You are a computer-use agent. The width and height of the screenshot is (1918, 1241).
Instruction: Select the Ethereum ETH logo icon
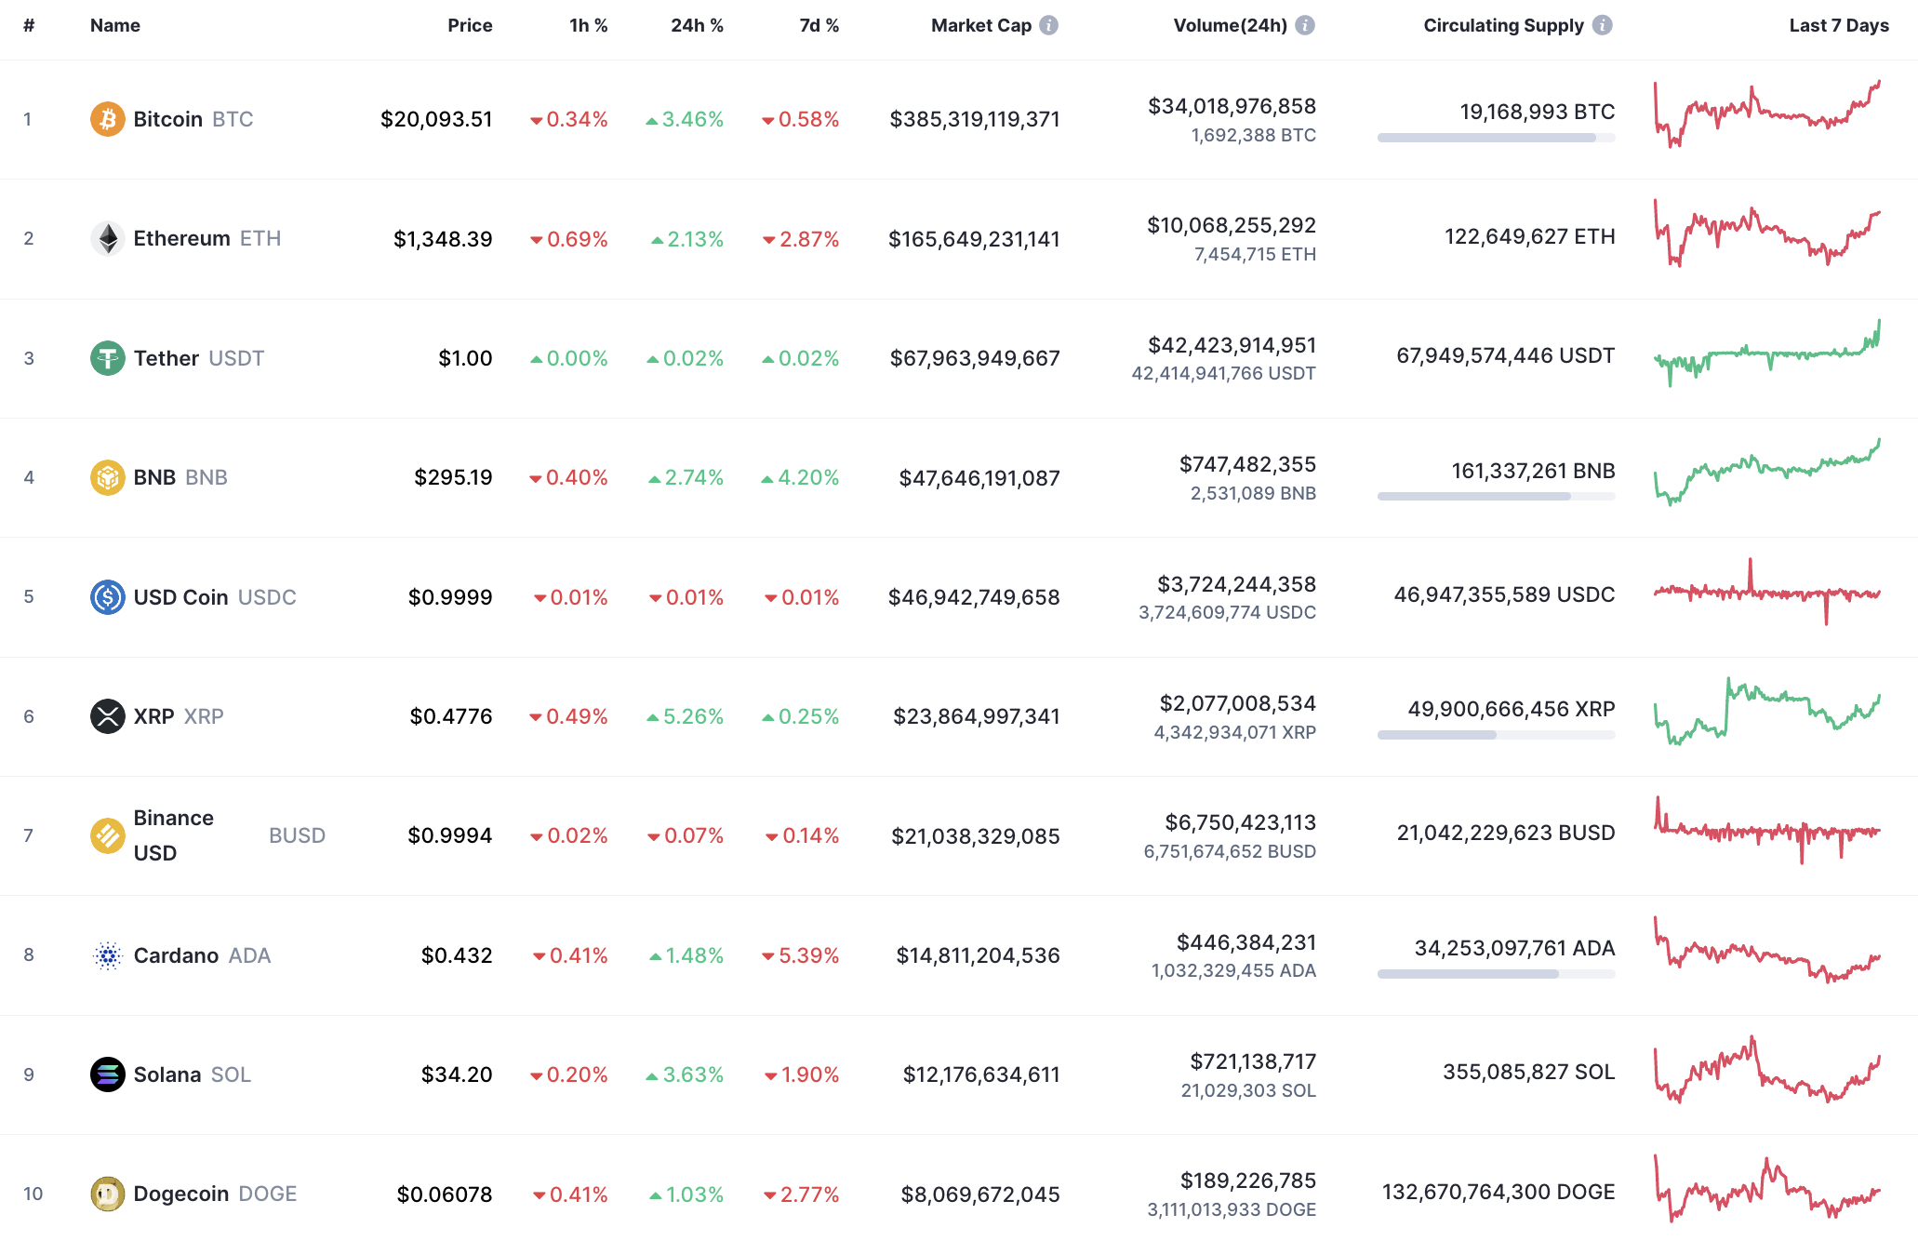coord(107,238)
